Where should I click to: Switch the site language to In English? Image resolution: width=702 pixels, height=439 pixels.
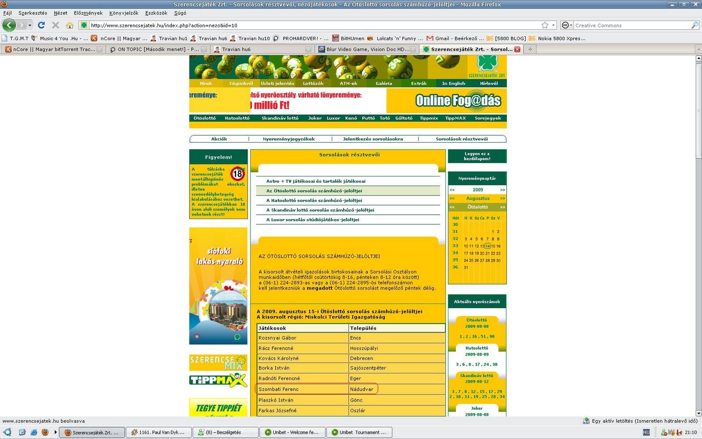click(454, 83)
